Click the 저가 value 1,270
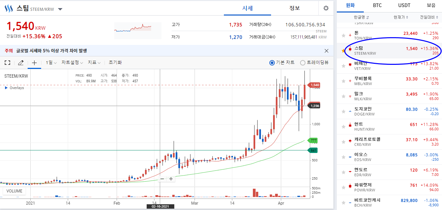442x210 pixels. (x=235, y=37)
